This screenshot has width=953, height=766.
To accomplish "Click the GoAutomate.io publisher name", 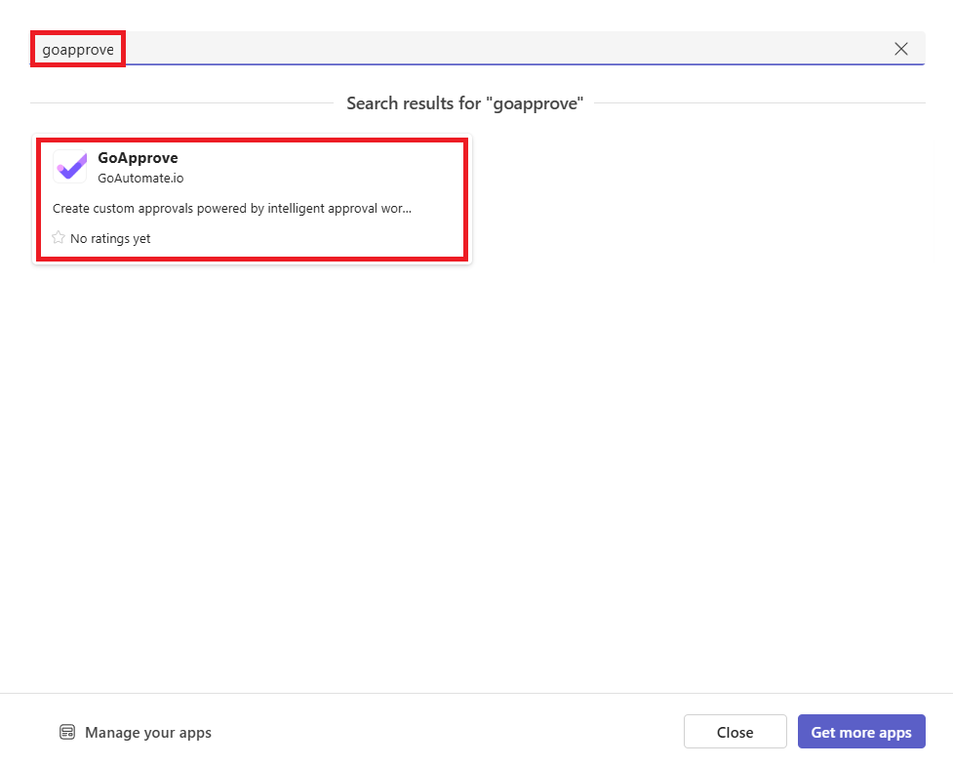I will pyautogui.click(x=140, y=179).
